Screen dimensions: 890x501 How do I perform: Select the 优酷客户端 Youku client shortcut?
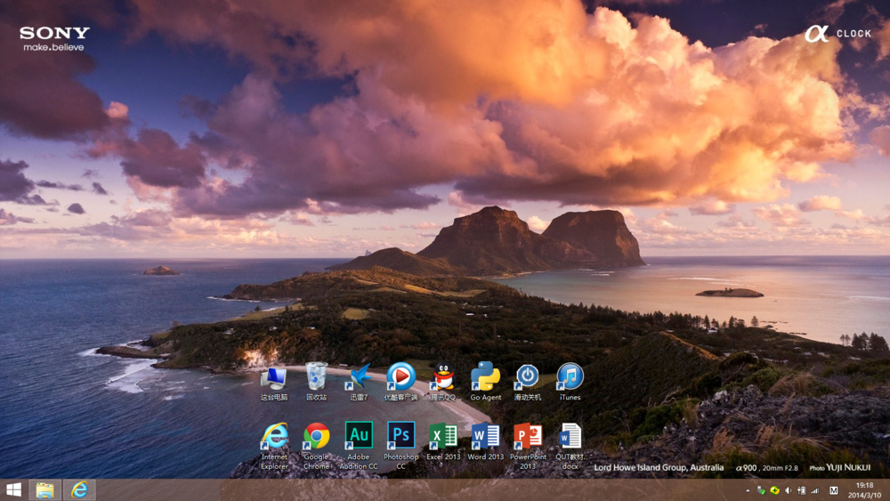coord(400,382)
